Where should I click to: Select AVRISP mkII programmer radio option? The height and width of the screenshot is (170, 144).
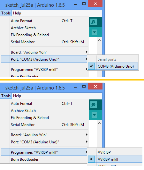115,159
